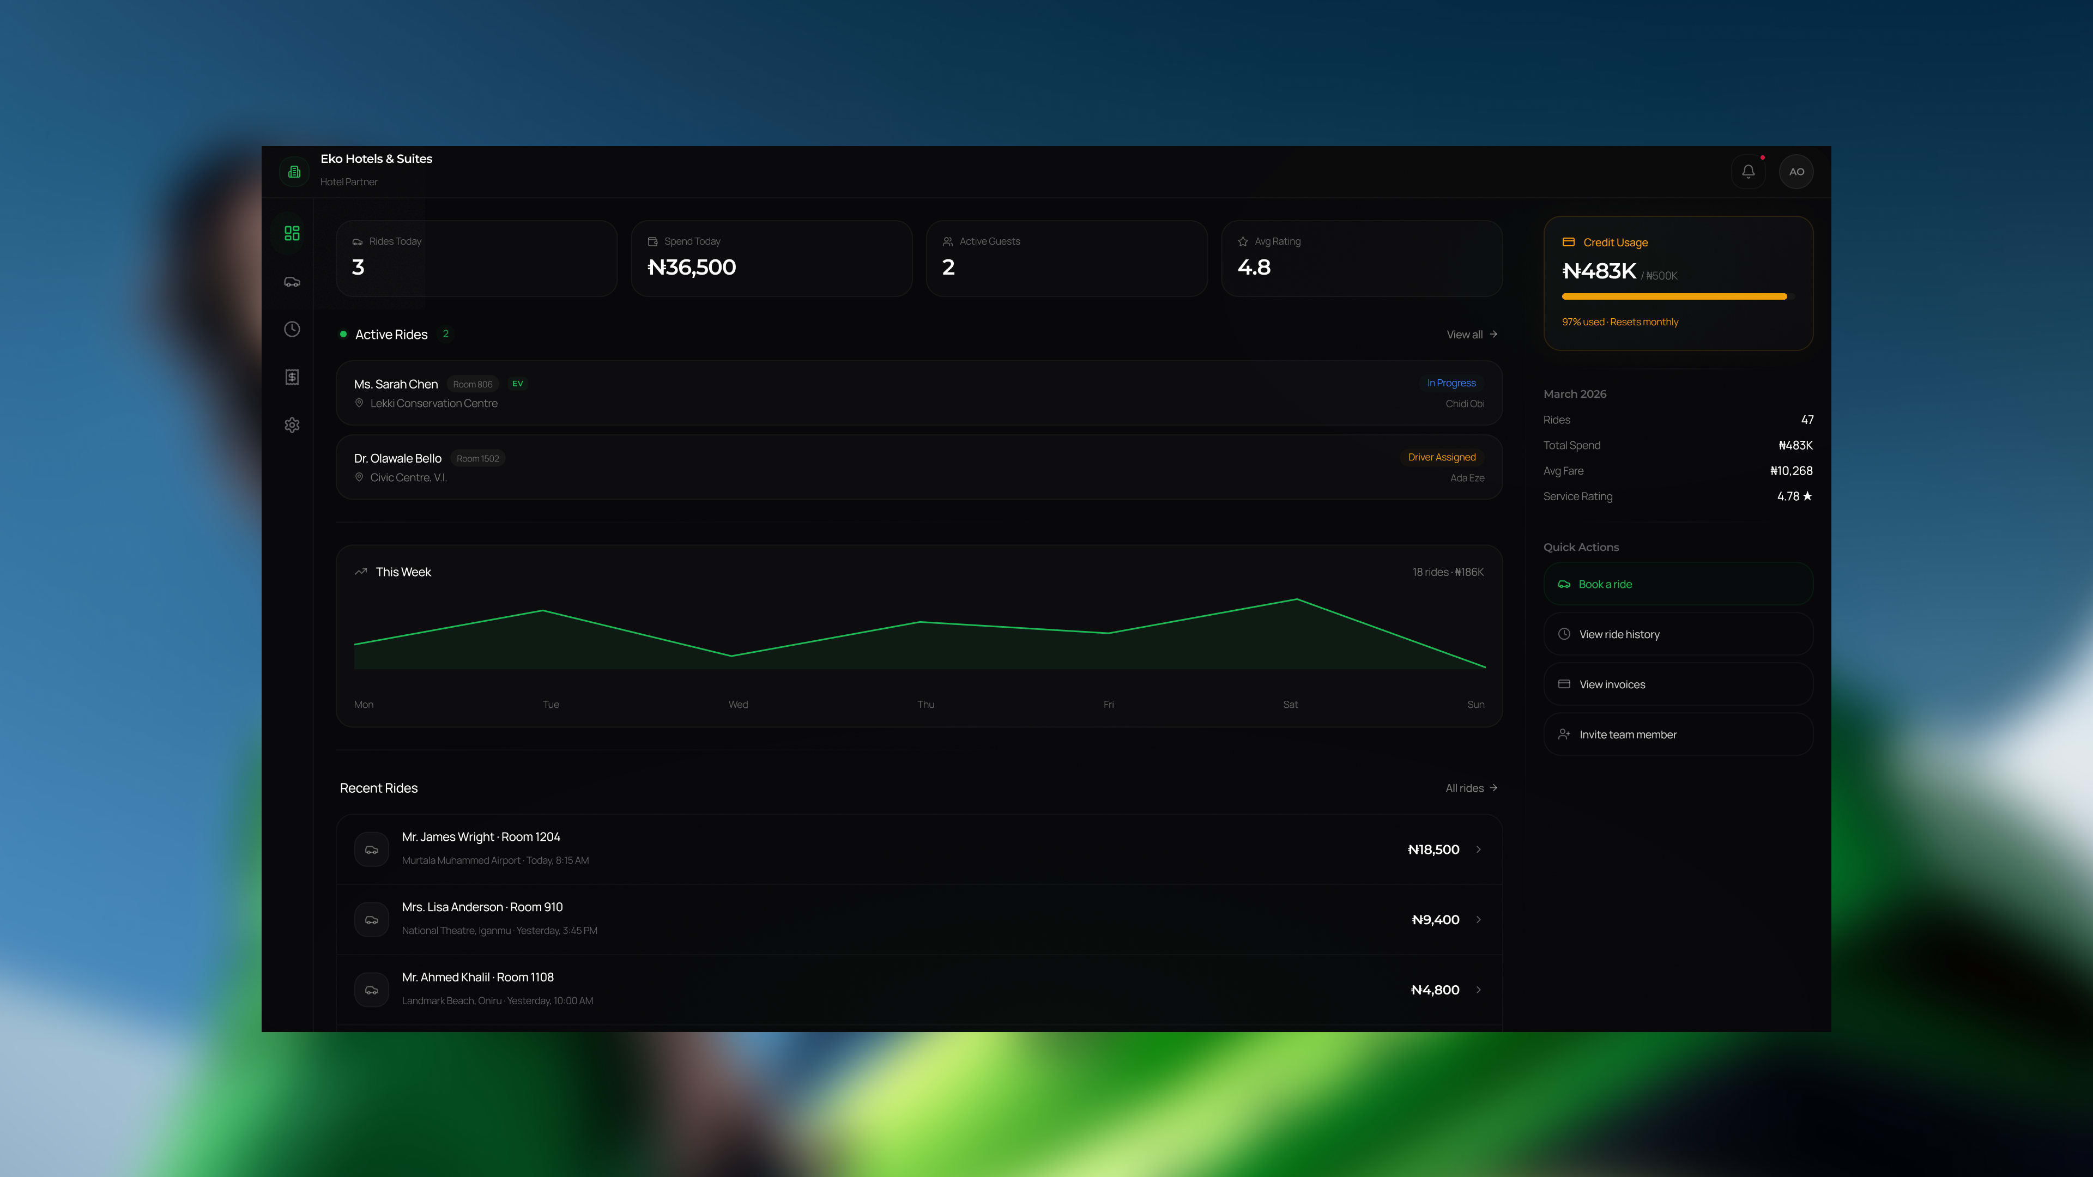Click the location pin beside Civic Centre, V.I.

pos(359,477)
